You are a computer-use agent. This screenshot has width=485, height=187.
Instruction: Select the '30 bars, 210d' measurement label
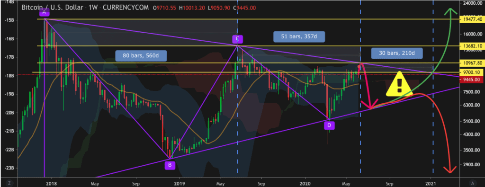pyautogui.click(x=396, y=53)
